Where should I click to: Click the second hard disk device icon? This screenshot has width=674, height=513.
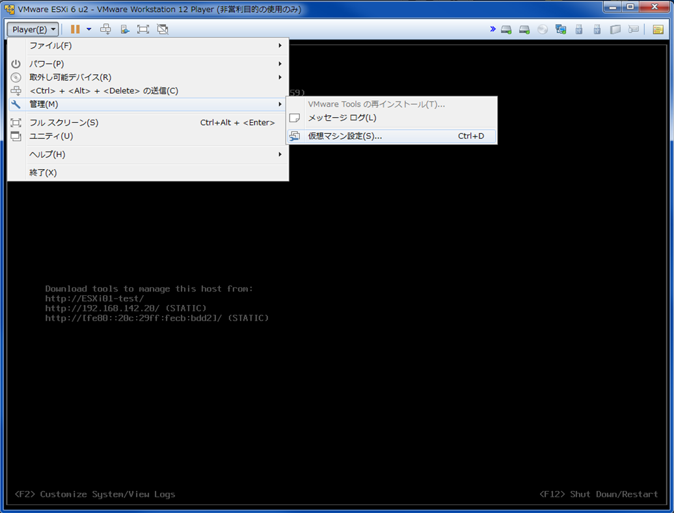pos(524,30)
